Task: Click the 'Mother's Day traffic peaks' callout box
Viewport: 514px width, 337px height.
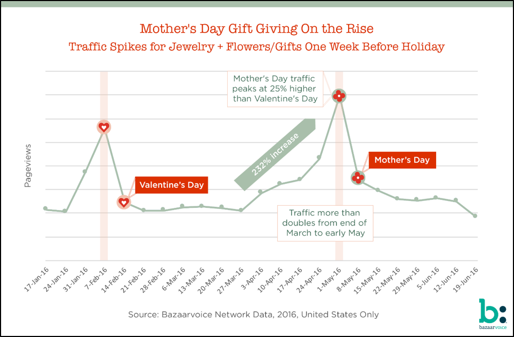Action: [275, 88]
